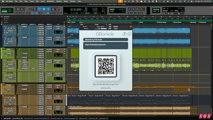Open macOS Wi-Fi menu bar icon
Screen dimensions: 213x120
185,1
